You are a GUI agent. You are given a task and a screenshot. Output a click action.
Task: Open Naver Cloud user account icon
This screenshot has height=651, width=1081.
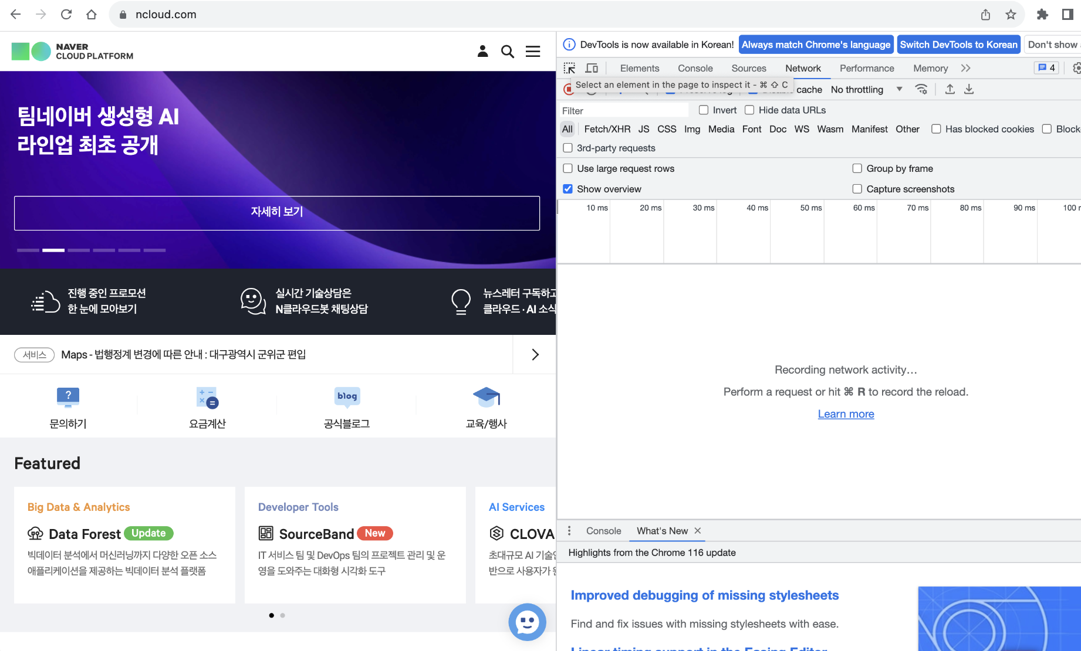click(x=482, y=52)
